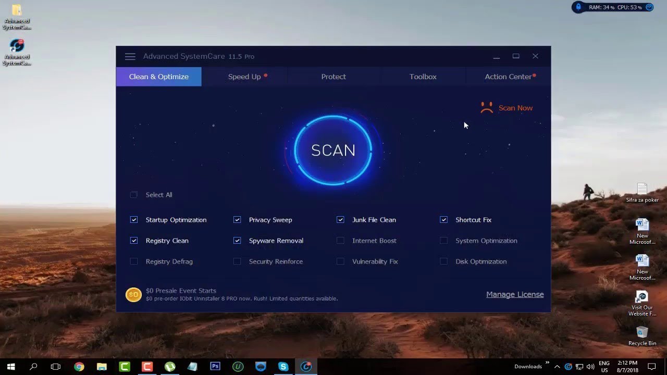Switch to the Protect tab
Image resolution: width=667 pixels, height=375 pixels.
pyautogui.click(x=333, y=77)
